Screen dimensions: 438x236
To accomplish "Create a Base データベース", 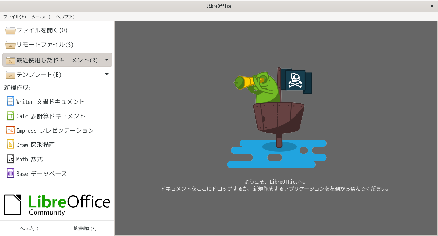I will pos(57,174).
